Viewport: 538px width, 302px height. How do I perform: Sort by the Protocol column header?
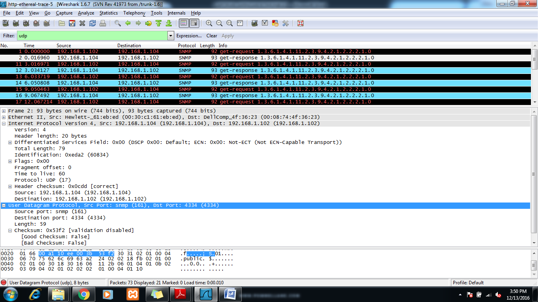187,46
